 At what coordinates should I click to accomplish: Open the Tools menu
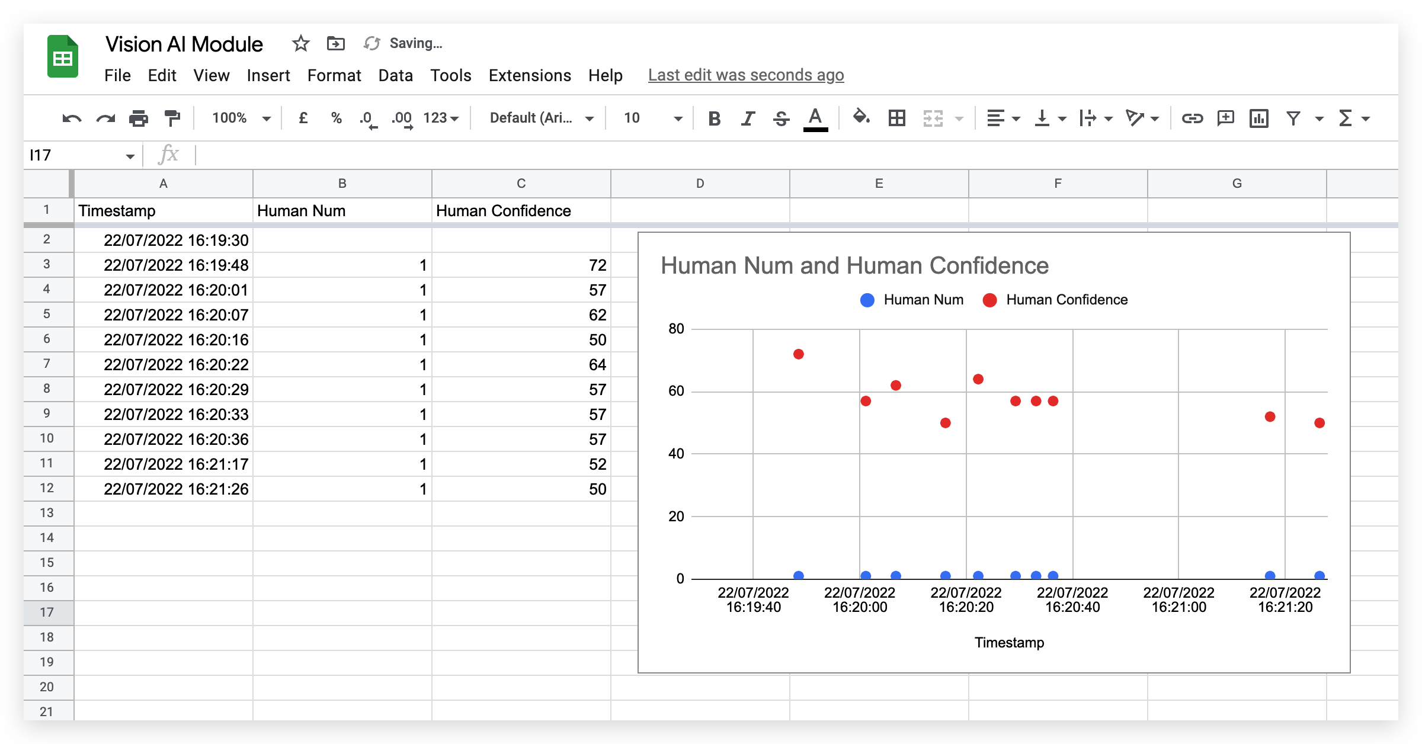(x=450, y=75)
